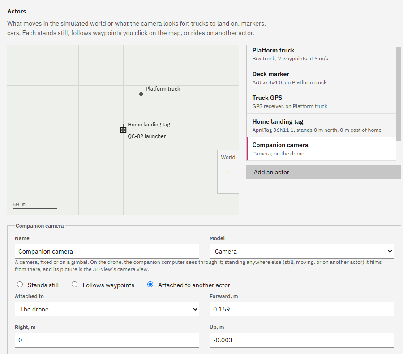
Task: Click the actor list scrollbar
Action: coord(399,94)
